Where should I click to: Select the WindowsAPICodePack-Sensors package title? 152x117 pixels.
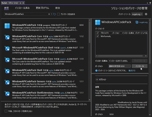click(28, 81)
